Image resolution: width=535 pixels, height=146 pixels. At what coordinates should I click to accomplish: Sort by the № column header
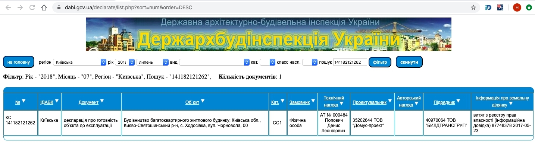(x=18, y=102)
